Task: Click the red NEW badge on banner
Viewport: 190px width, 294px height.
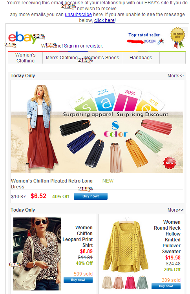Action: (x=170, y=163)
